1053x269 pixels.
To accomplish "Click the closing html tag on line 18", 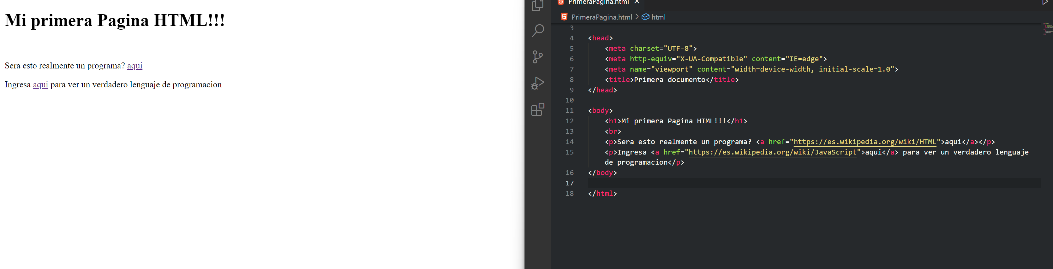I will (602, 194).
